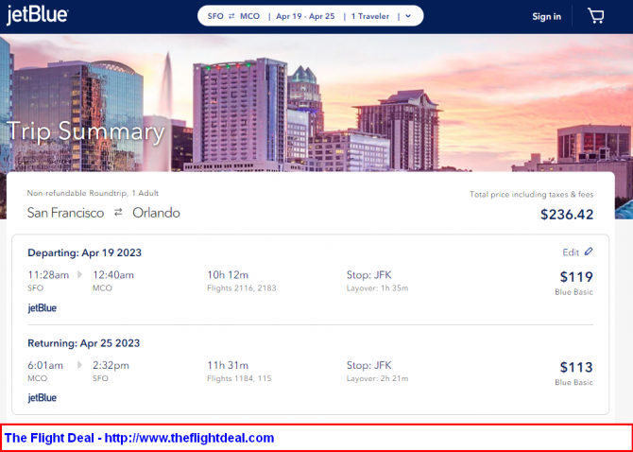Viewport: 633px width, 452px height.
Task: Click duration 10h 12m
Action: (x=228, y=275)
